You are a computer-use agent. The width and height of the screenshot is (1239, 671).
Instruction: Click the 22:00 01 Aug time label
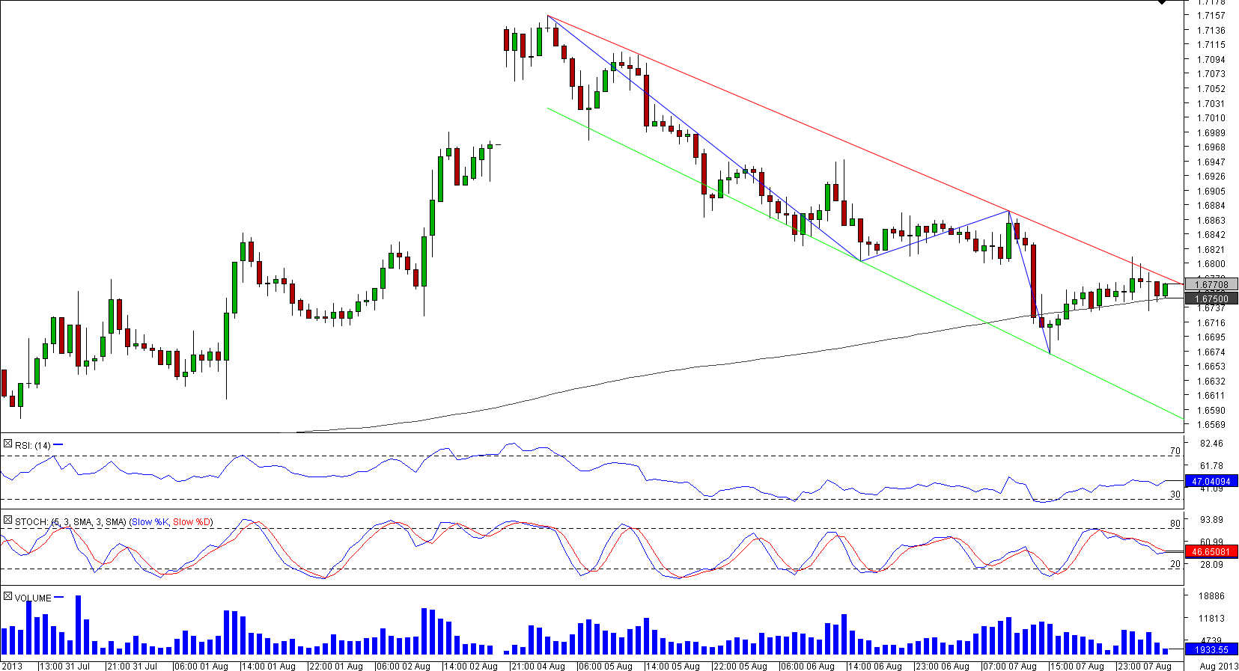[336, 666]
